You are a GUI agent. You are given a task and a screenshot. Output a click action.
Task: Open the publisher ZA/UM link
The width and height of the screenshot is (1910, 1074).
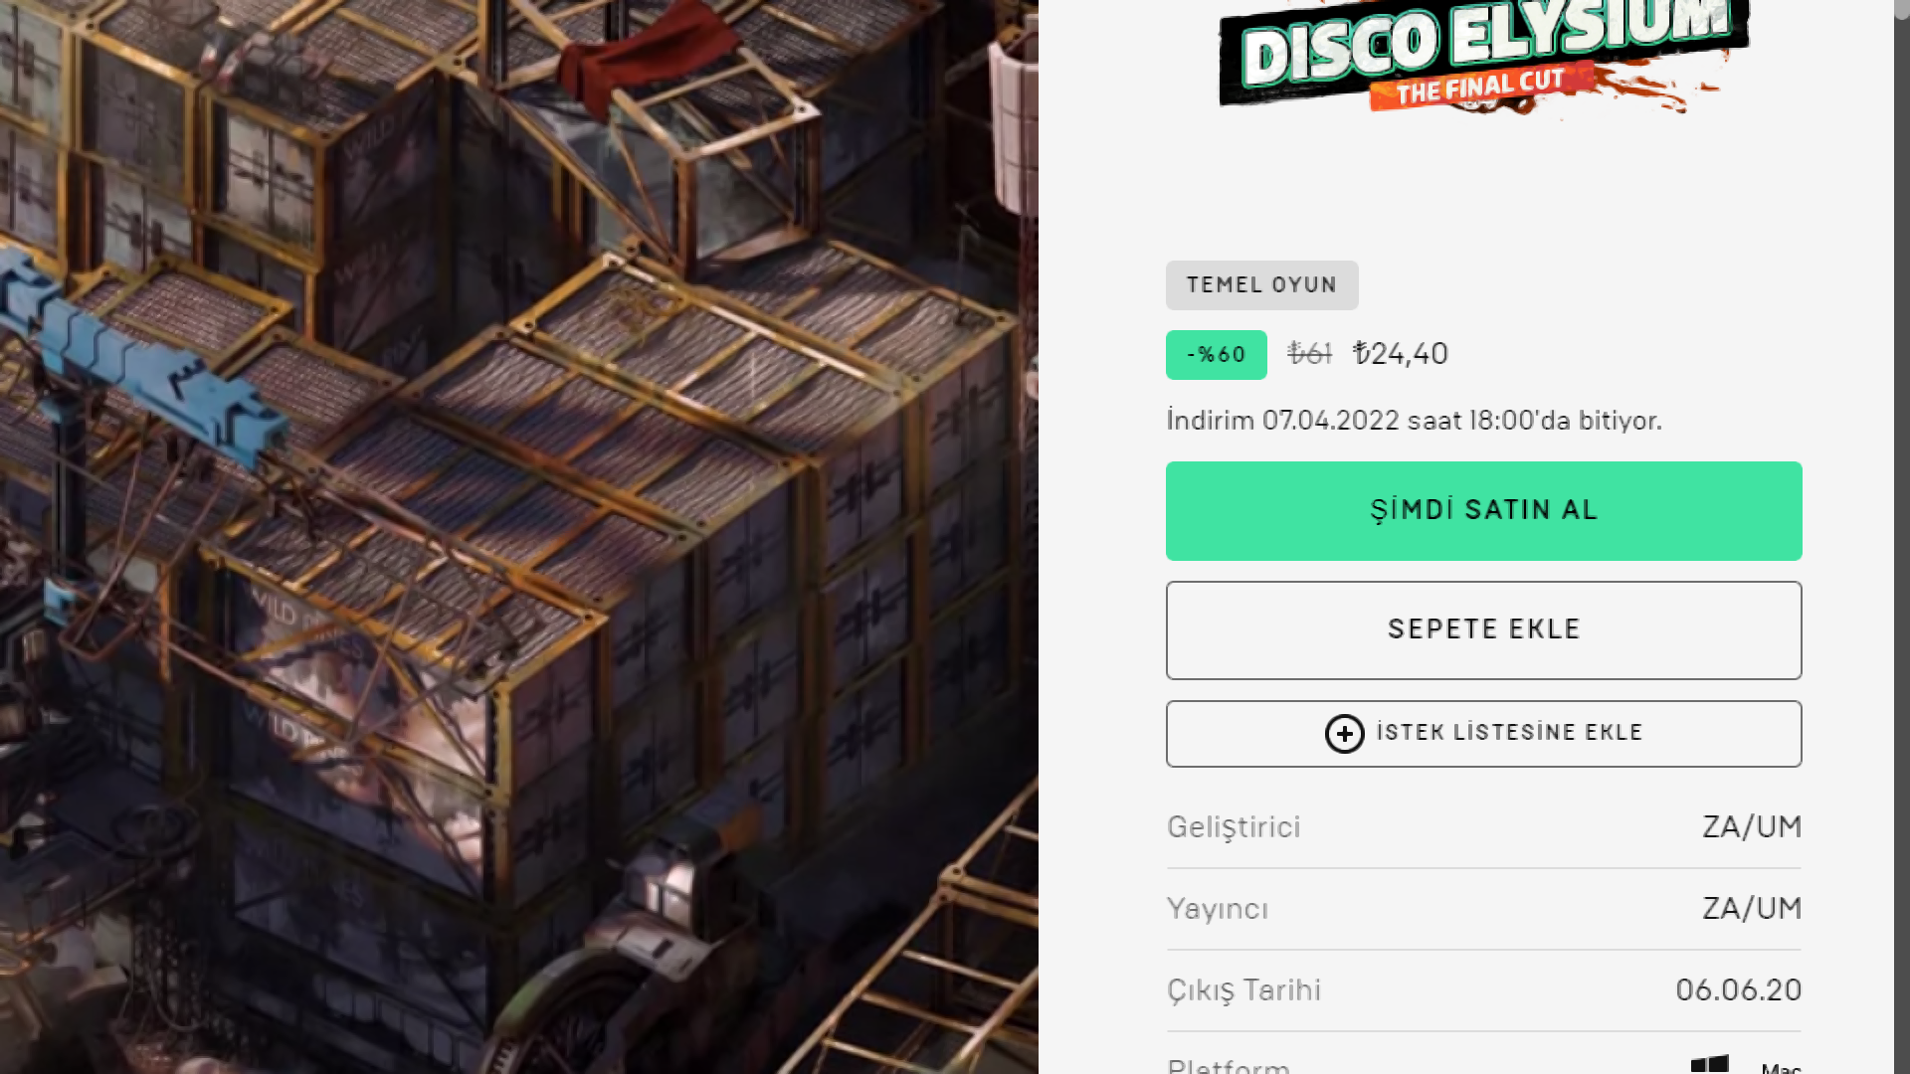[1752, 909]
